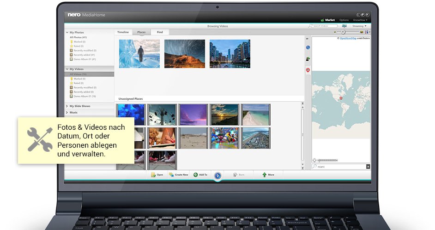This screenshot has height=230, width=435.
Task: Click the red location marker on map
Action: coord(341,98)
